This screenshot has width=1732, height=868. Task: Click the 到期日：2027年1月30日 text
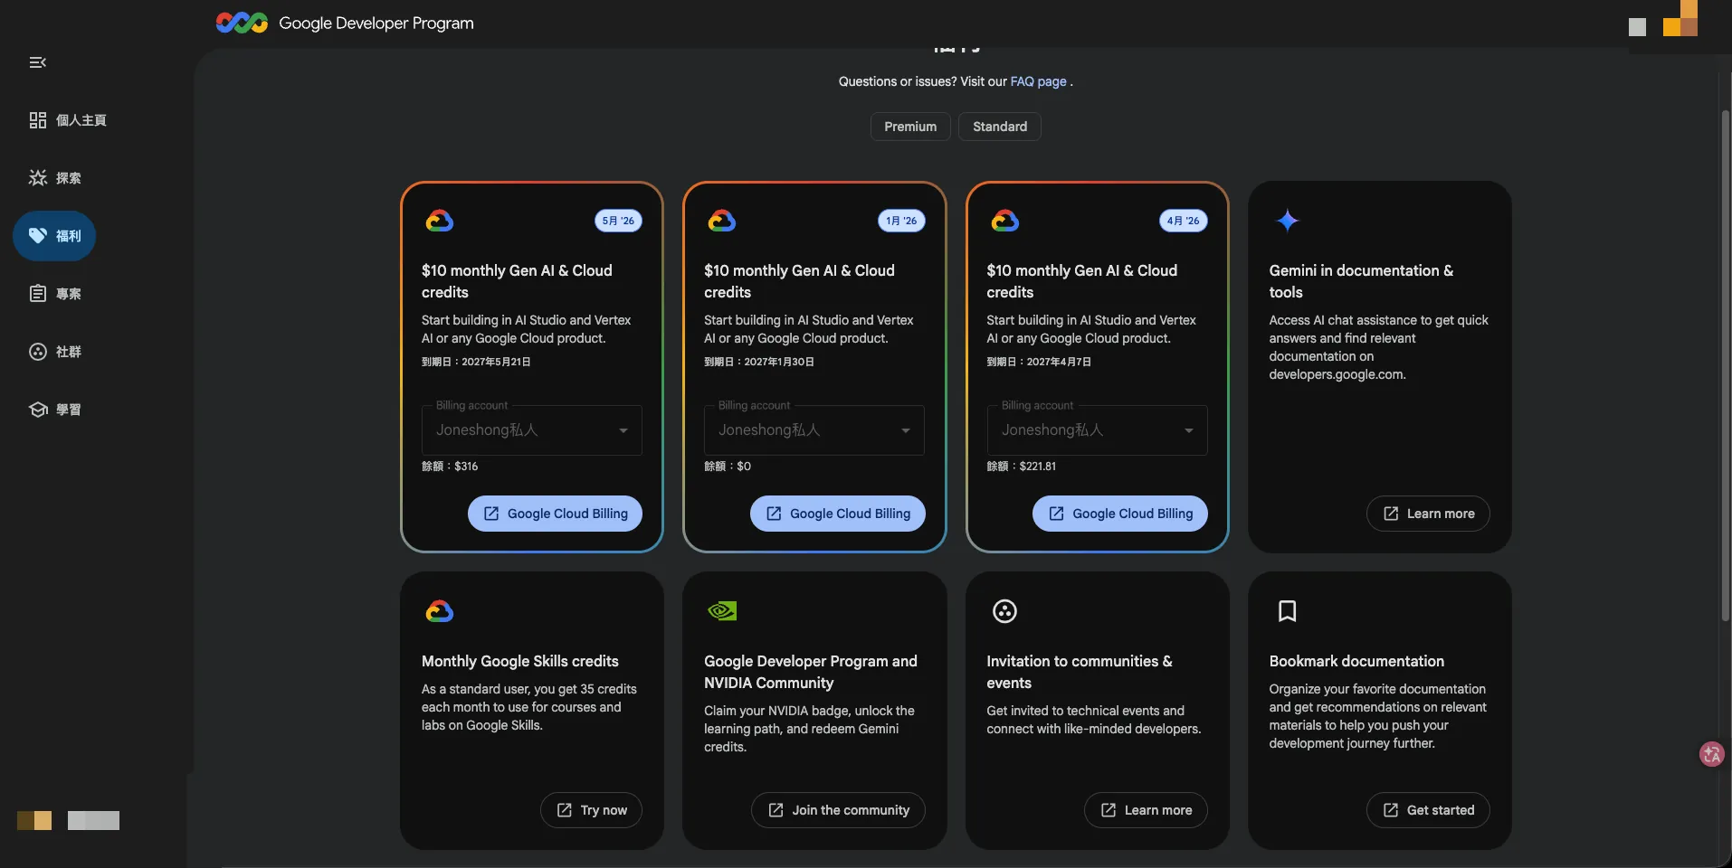click(x=759, y=362)
